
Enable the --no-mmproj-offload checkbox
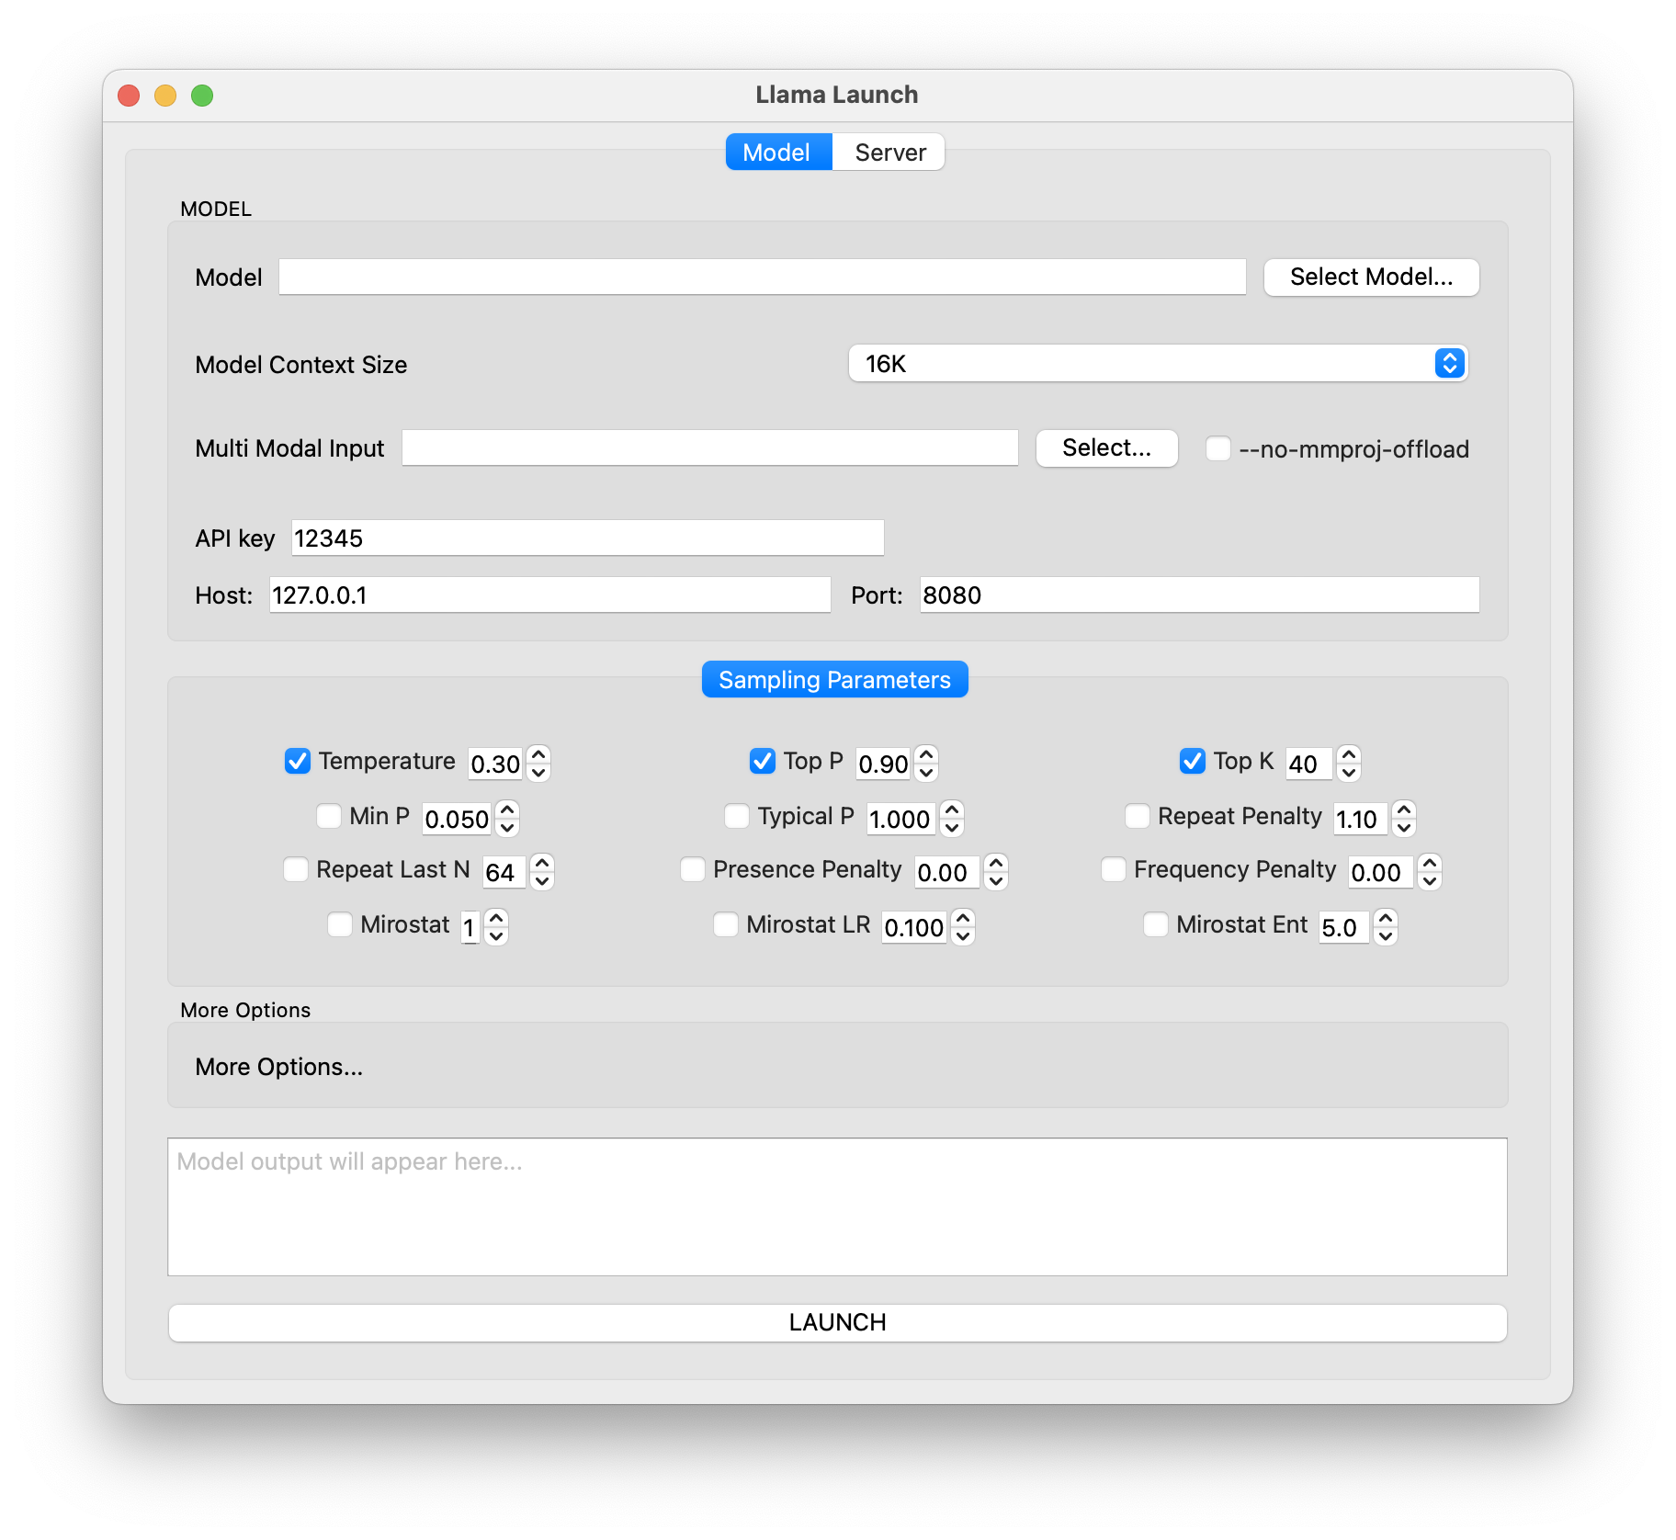point(1218,448)
